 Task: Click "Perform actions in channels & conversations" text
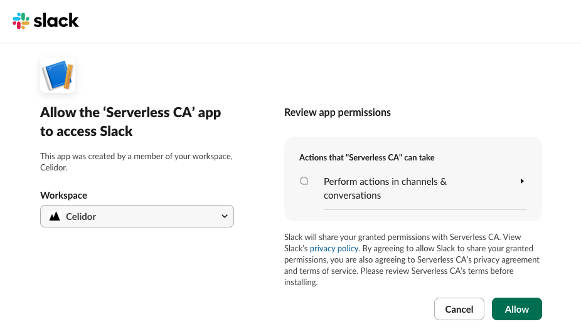coord(385,188)
